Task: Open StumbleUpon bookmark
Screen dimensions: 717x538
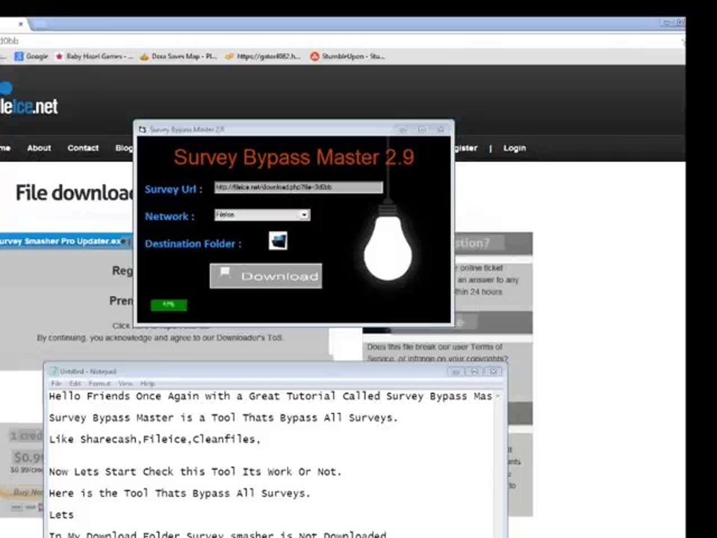Action: [x=347, y=56]
